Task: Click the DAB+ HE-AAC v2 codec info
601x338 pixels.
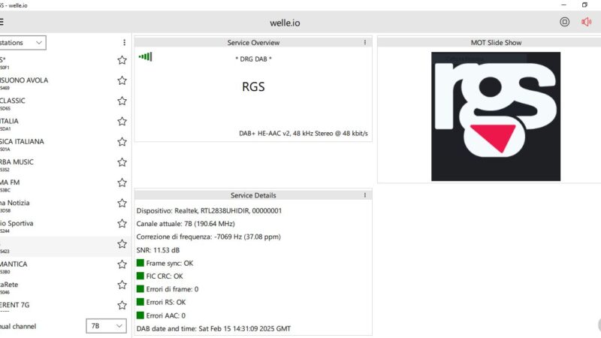Action: click(304, 134)
